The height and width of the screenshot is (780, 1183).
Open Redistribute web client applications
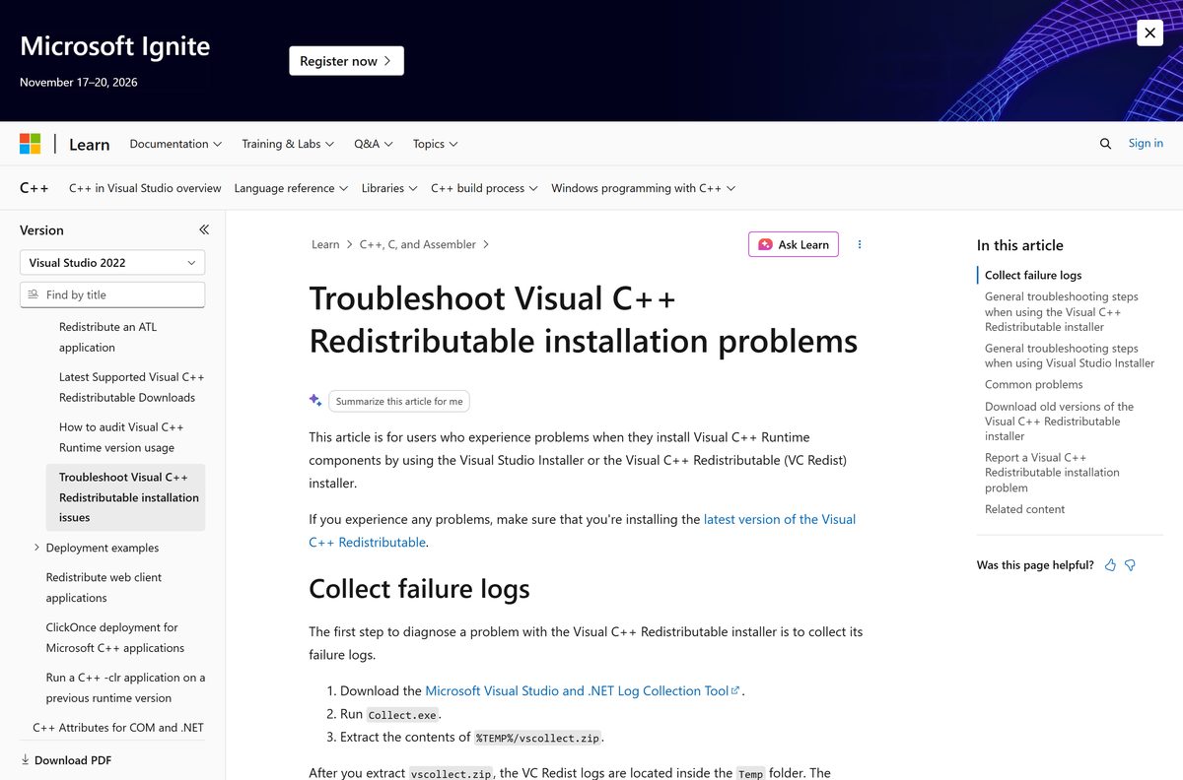(104, 587)
